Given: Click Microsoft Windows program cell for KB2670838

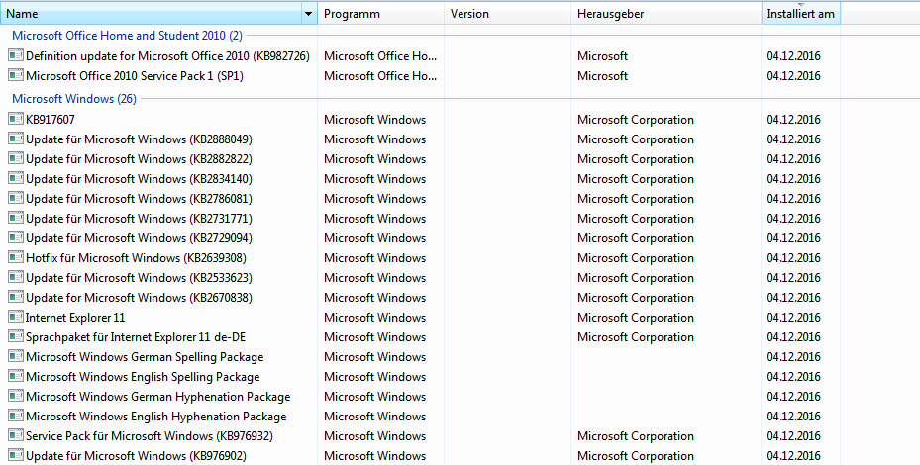Looking at the screenshot, I should pyautogui.click(x=375, y=298).
